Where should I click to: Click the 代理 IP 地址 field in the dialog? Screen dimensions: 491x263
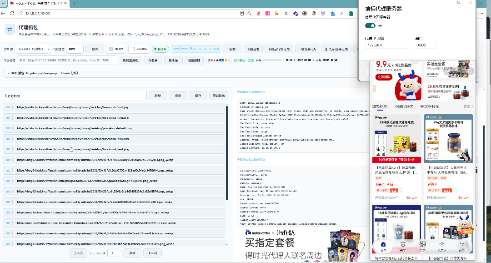pos(387,45)
